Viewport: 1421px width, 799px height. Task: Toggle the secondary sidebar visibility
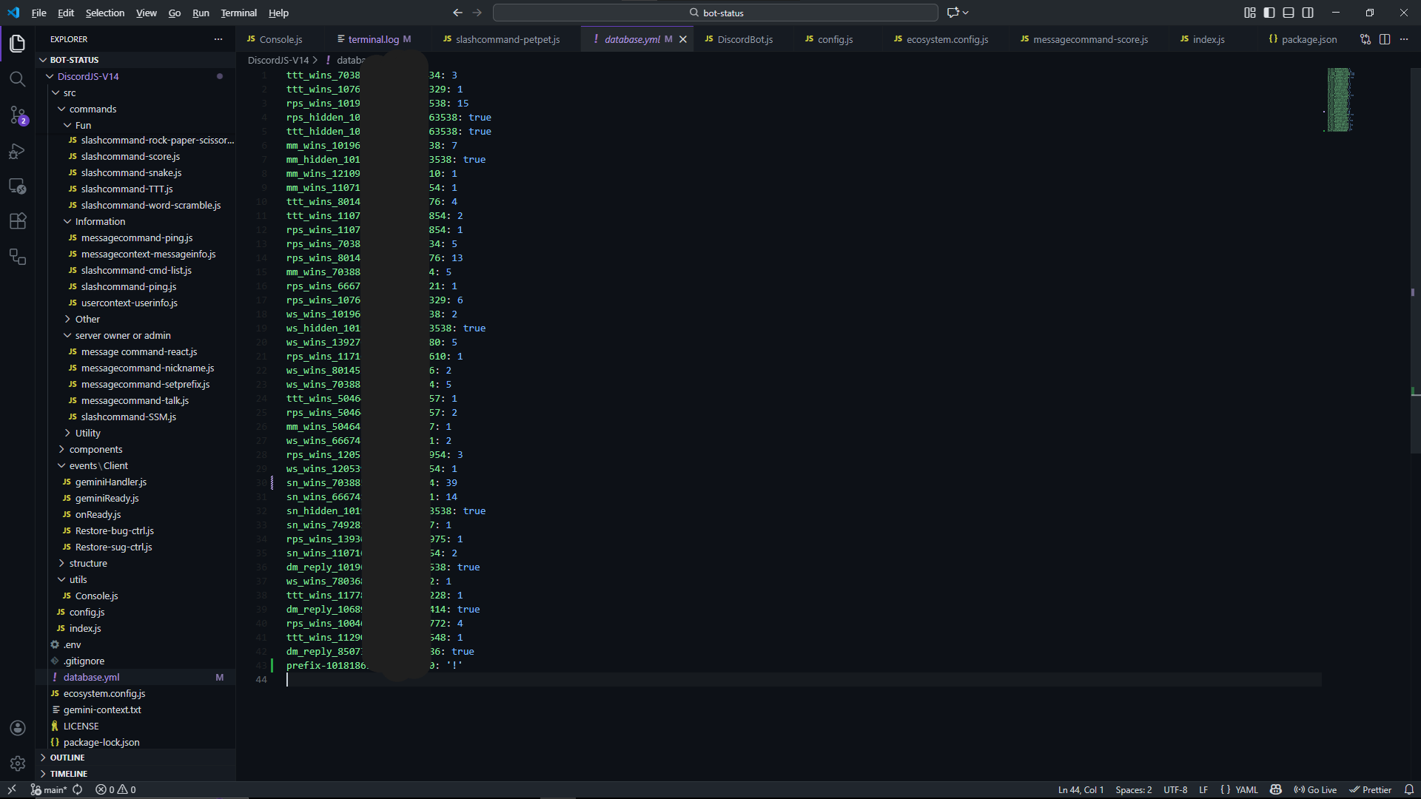pos(1308,13)
